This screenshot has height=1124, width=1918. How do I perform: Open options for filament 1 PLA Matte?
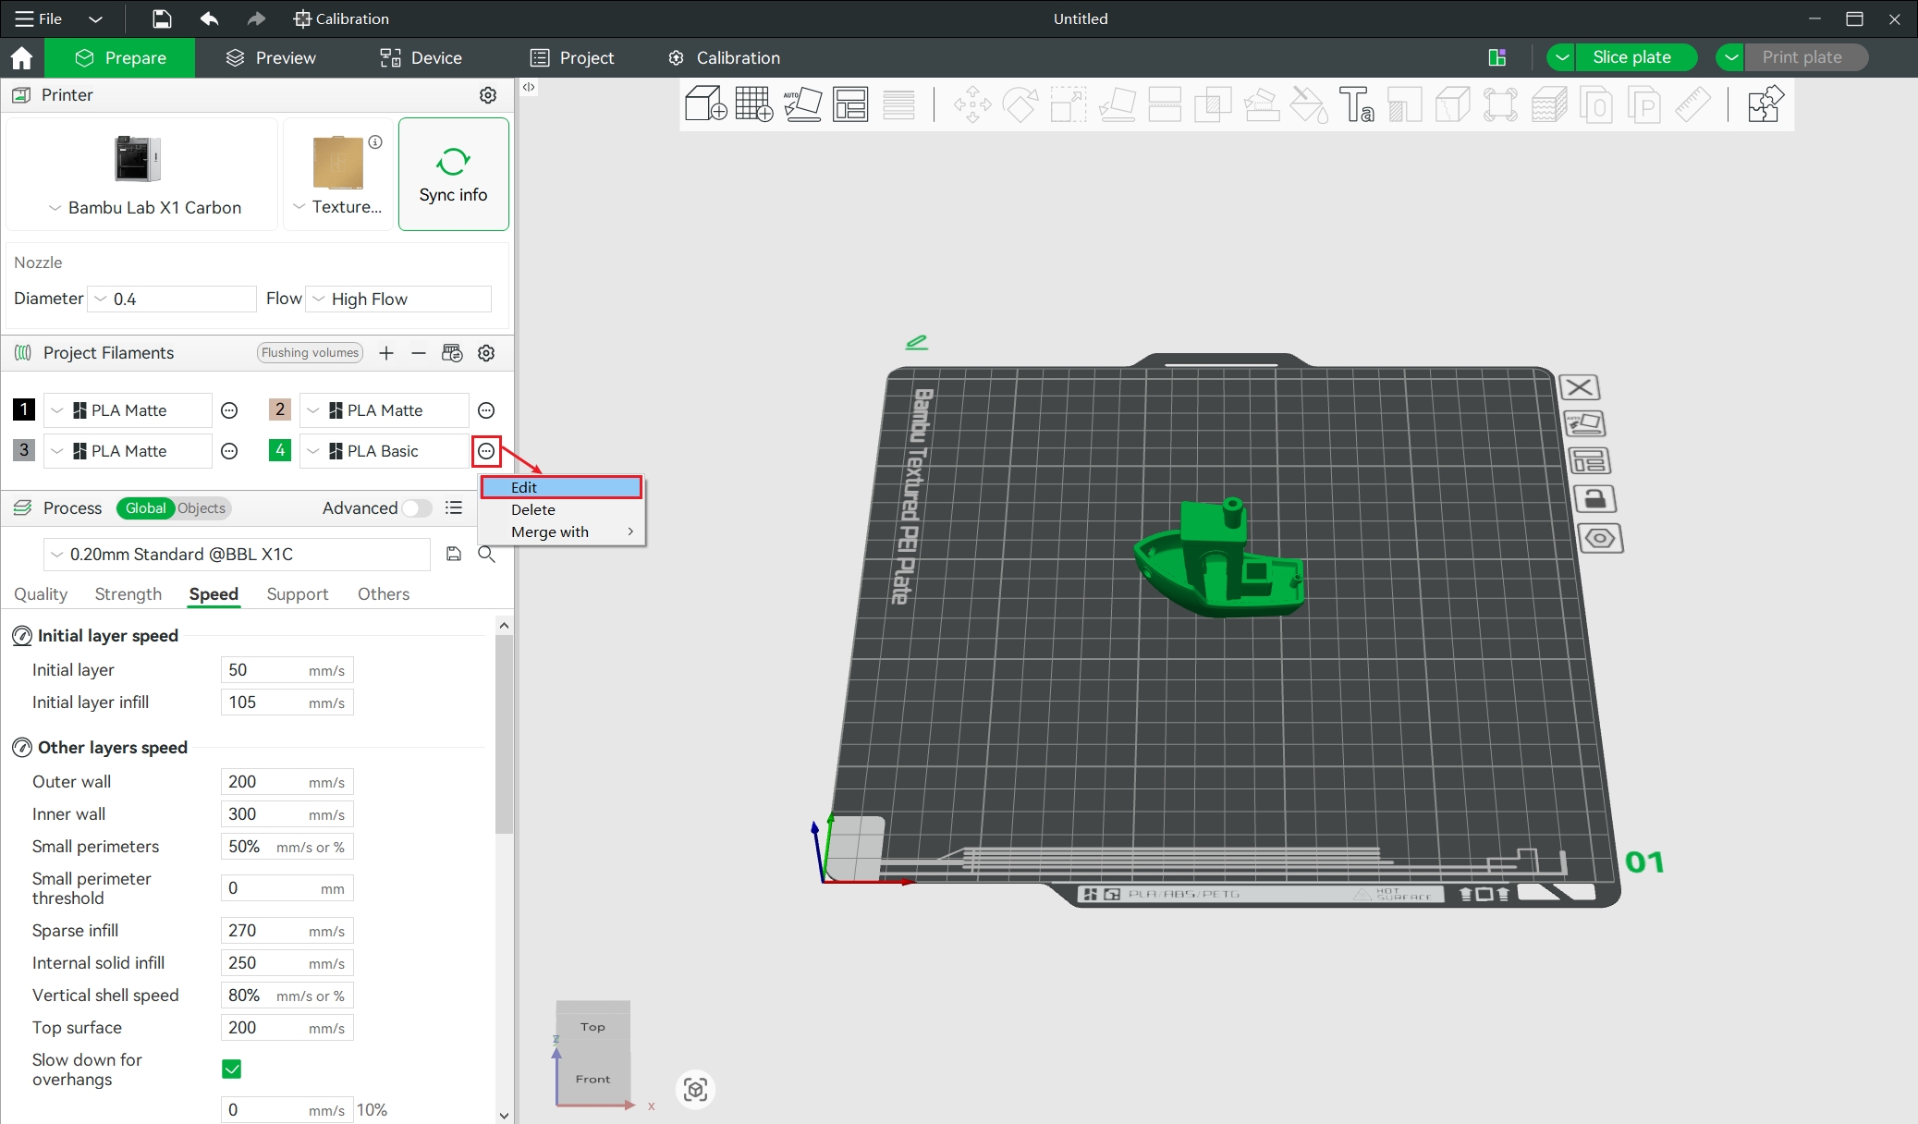pyautogui.click(x=230, y=410)
